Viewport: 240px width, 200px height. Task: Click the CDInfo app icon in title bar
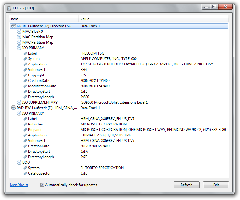9,8
